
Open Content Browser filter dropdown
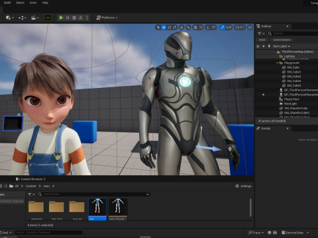click(31, 194)
